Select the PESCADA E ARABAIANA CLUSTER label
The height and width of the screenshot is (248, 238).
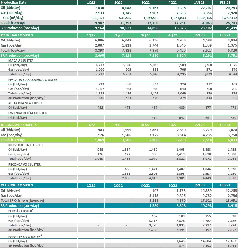pos(33,80)
